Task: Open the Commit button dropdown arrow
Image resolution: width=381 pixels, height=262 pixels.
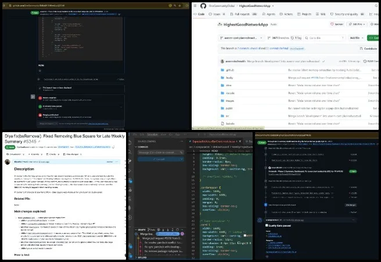Action: tap(181, 159)
